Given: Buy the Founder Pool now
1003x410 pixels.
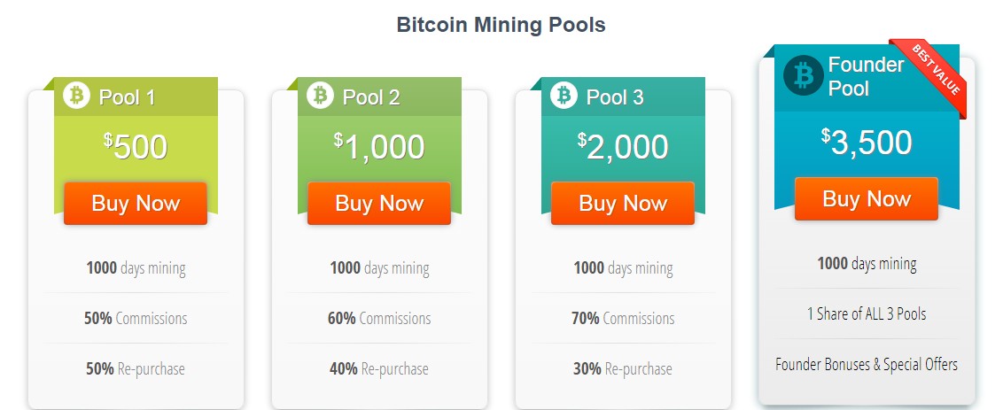Looking at the screenshot, I should [x=866, y=198].
